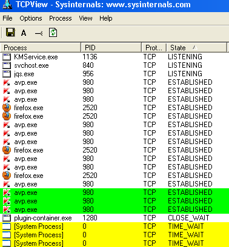Open the File menu
The image size is (229, 247).
(7, 18)
